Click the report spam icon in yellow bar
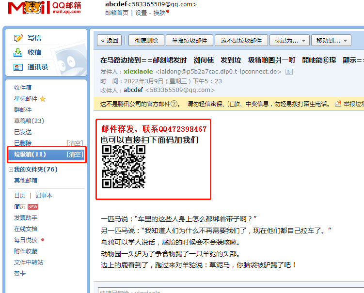The height and width of the screenshot is (293, 364). [338, 104]
